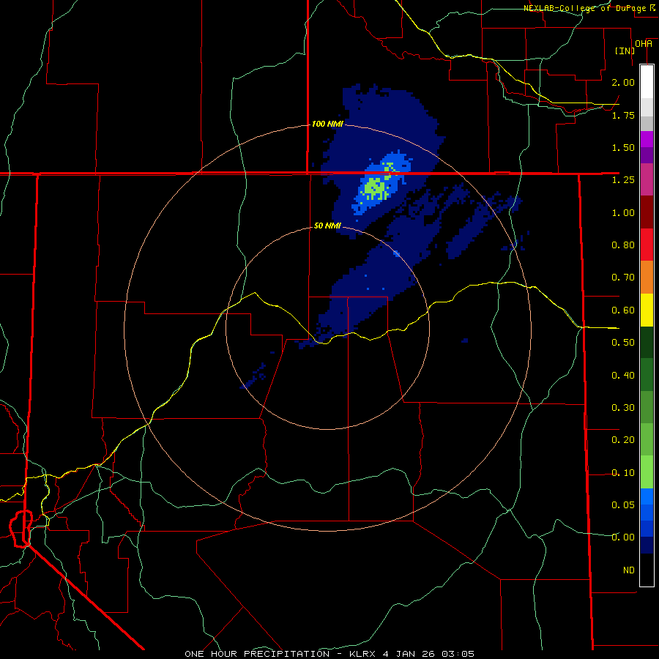
Task: Select the 0.70 legend value
Action: click(623, 278)
